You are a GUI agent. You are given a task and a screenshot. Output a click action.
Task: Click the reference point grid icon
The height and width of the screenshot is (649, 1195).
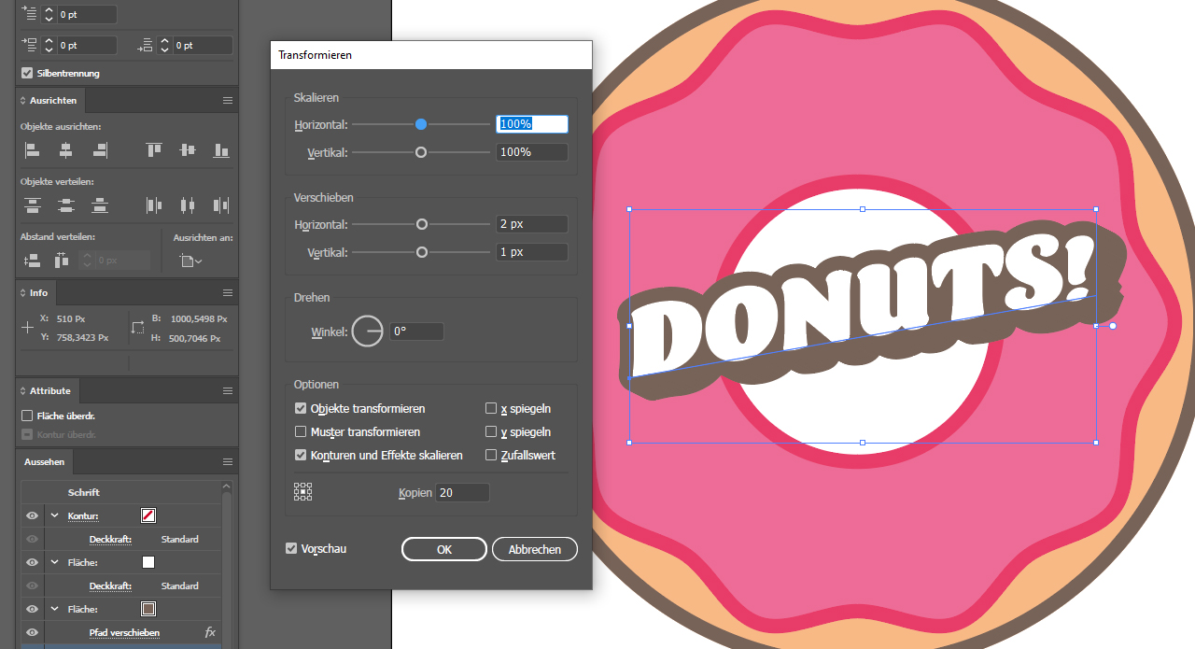(302, 492)
